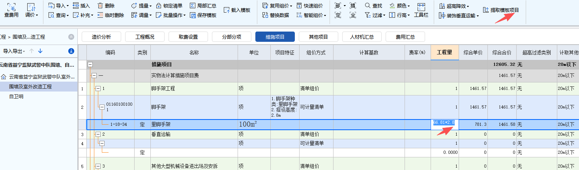Click the 工具栏 toolbar icon
579x170 pixels.
click(421, 10)
